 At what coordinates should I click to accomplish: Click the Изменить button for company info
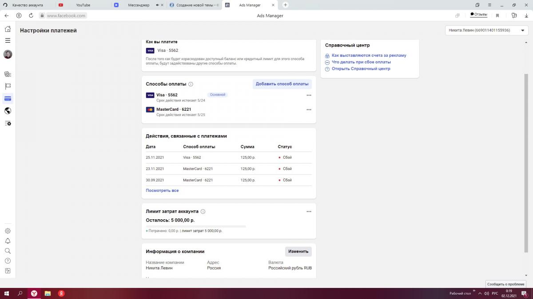point(298,252)
